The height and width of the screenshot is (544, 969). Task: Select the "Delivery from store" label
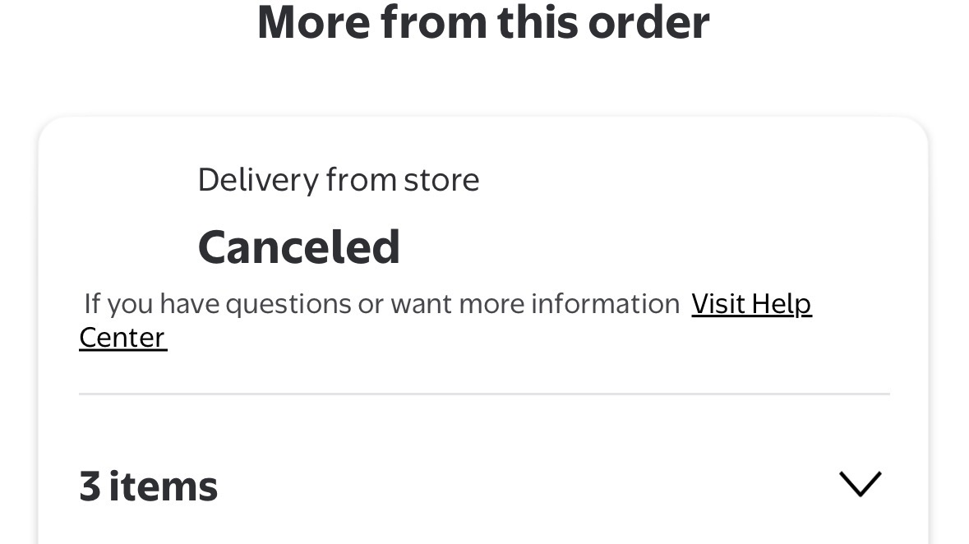point(338,179)
